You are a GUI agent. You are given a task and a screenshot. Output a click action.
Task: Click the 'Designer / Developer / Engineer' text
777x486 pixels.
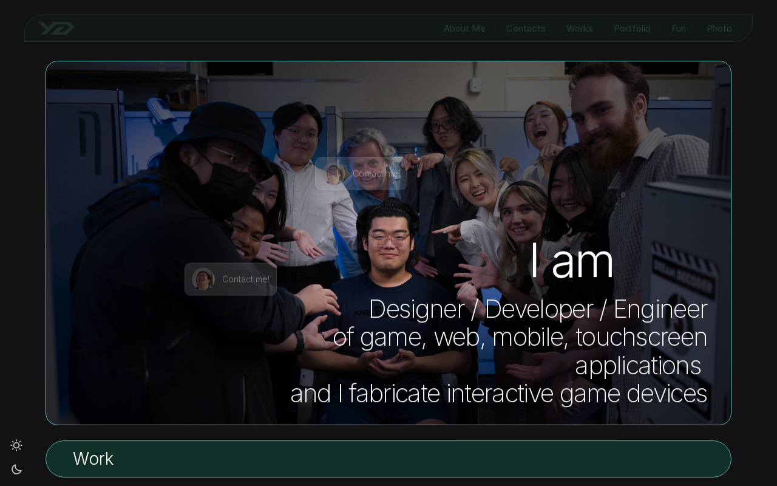tap(538, 309)
